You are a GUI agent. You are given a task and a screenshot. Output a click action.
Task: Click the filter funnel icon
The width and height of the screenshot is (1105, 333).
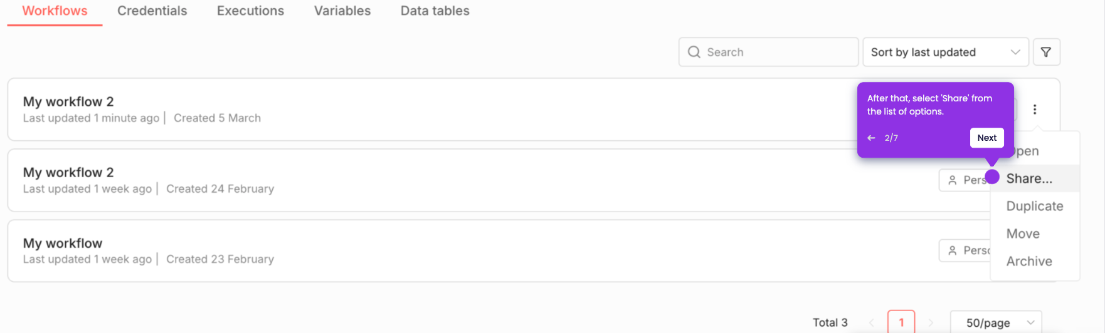click(x=1046, y=52)
